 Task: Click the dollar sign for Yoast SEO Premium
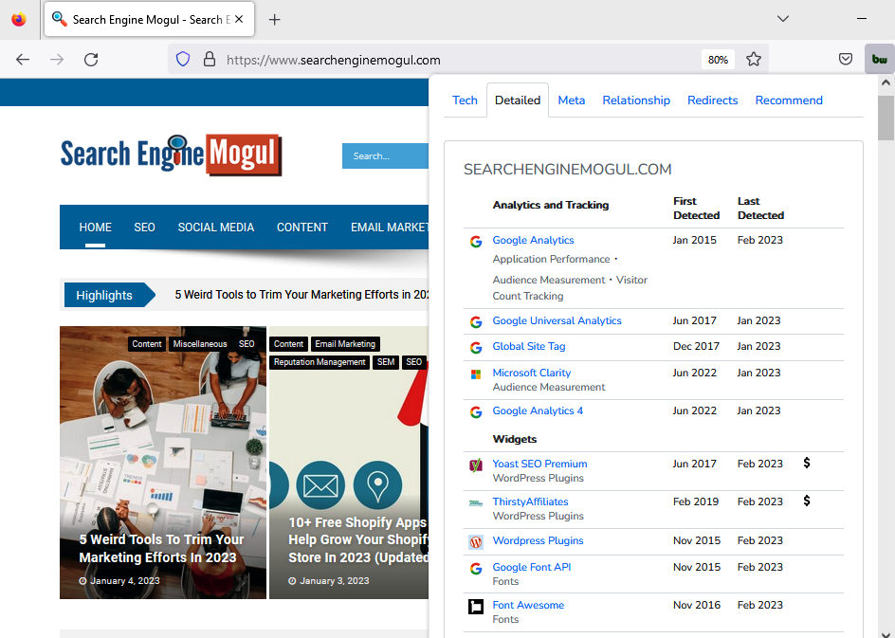coord(807,463)
